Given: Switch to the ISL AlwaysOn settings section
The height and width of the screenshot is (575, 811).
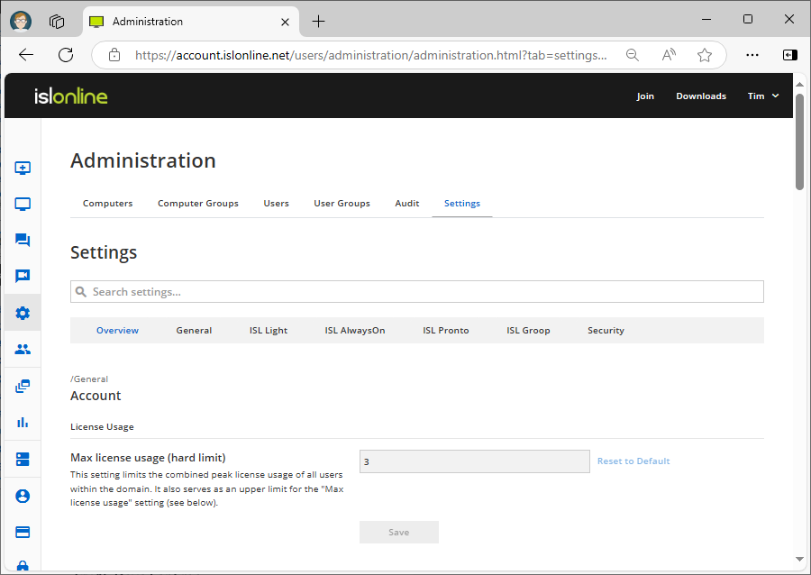Looking at the screenshot, I should coord(354,330).
